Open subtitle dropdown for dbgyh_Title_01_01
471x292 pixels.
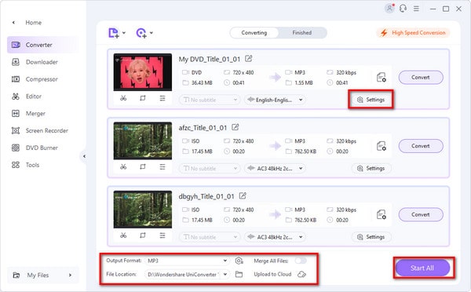pos(210,237)
